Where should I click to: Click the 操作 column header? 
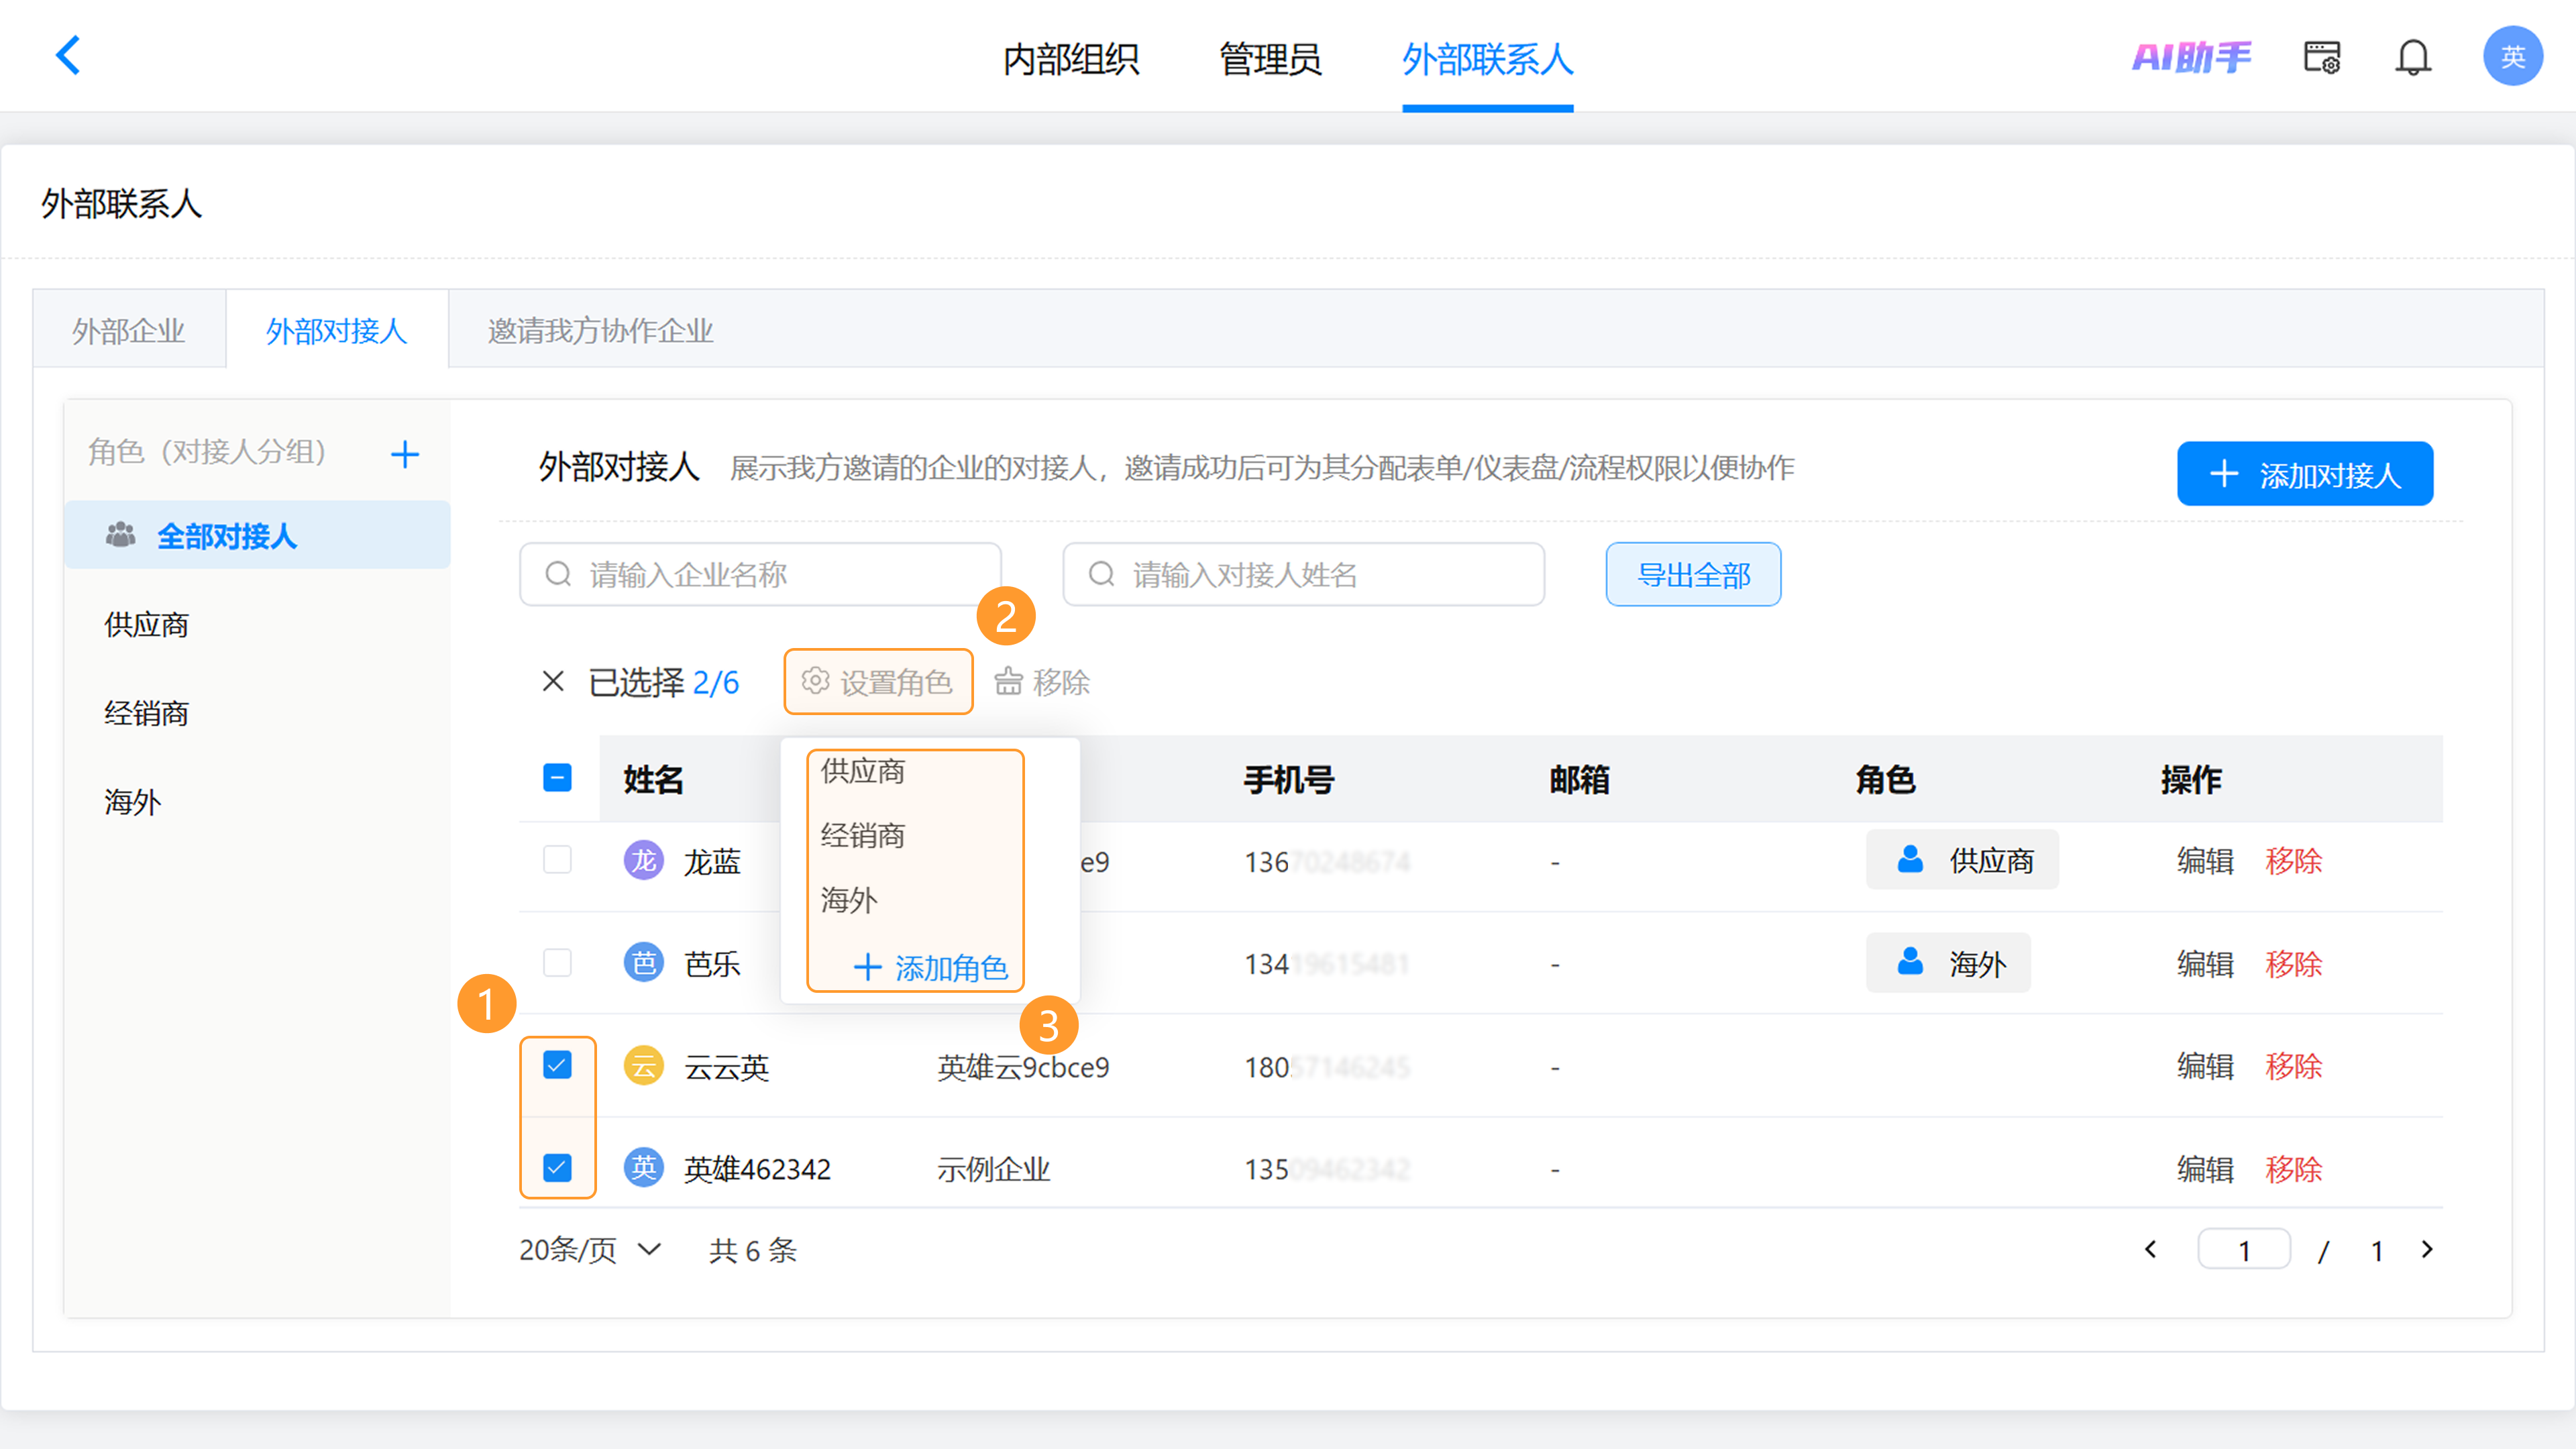coord(2191,779)
